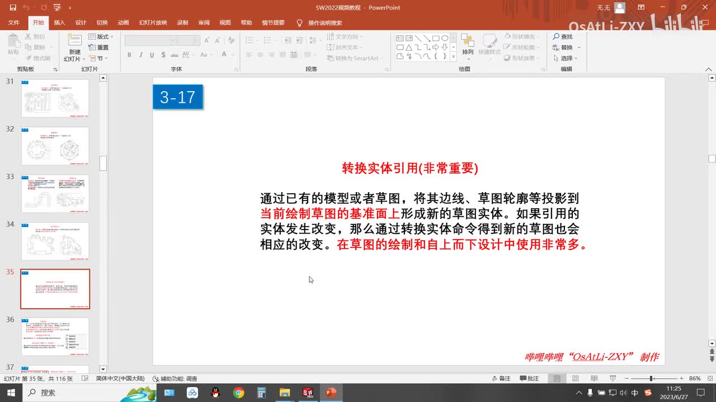This screenshot has height=402, width=716.
Task: Select the right arrow shape in gallery
Action: (435, 47)
